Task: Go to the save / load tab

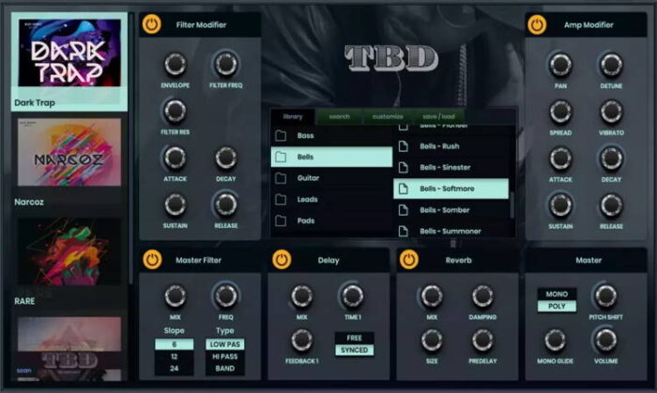Action: pos(437,116)
